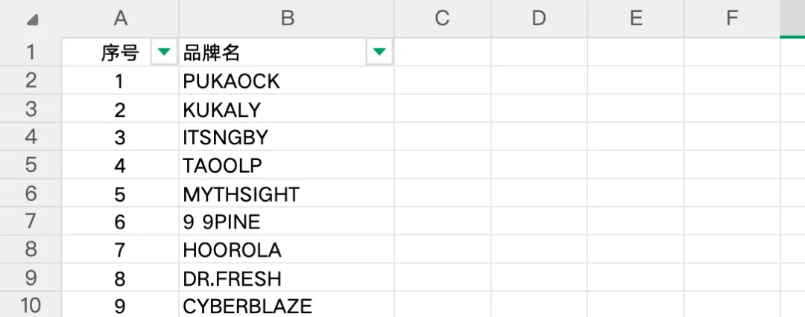Select the HOOROLA brand cell

pyautogui.click(x=287, y=250)
